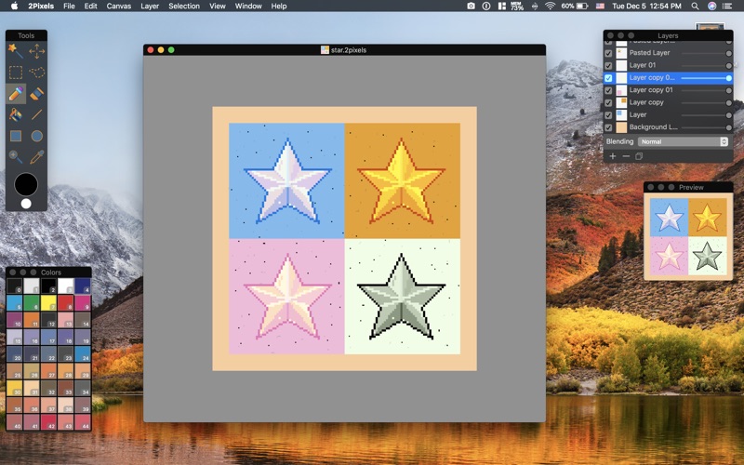Open the Edit menu
The image size is (744, 465).
[x=90, y=7]
